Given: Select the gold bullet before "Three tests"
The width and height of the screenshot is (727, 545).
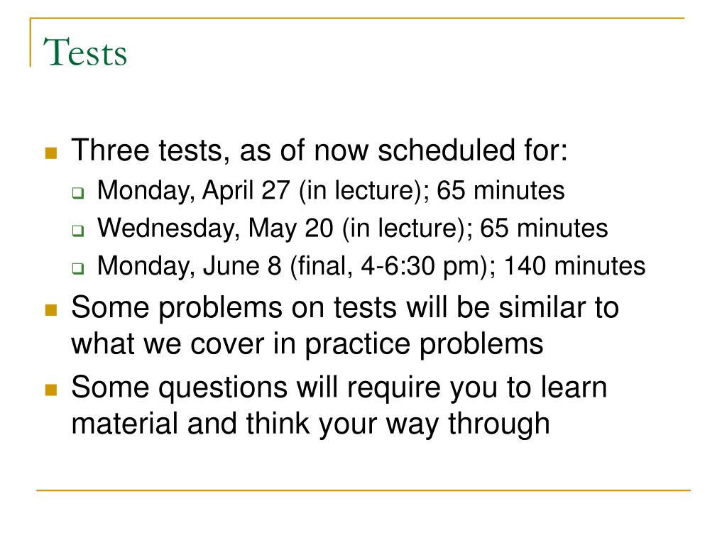Looking at the screenshot, I should coord(51,153).
